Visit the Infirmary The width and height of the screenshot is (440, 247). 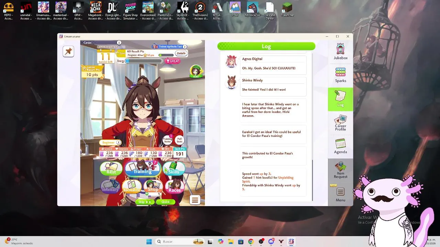pos(110,186)
